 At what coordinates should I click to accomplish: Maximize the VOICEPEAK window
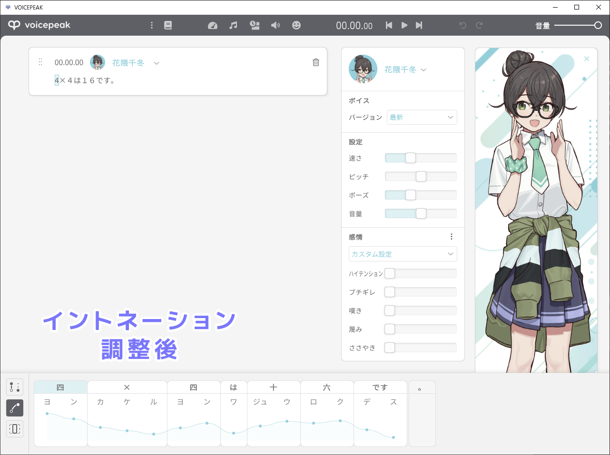click(577, 7)
